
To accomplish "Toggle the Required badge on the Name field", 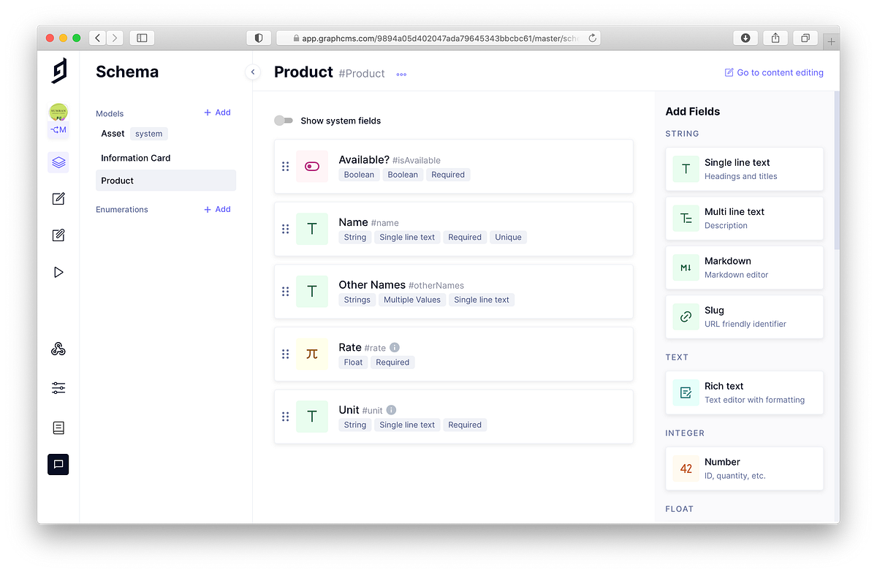I will point(465,237).
